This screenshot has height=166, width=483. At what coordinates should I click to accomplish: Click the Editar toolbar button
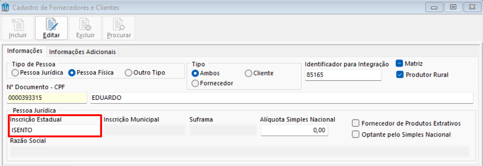(x=51, y=28)
